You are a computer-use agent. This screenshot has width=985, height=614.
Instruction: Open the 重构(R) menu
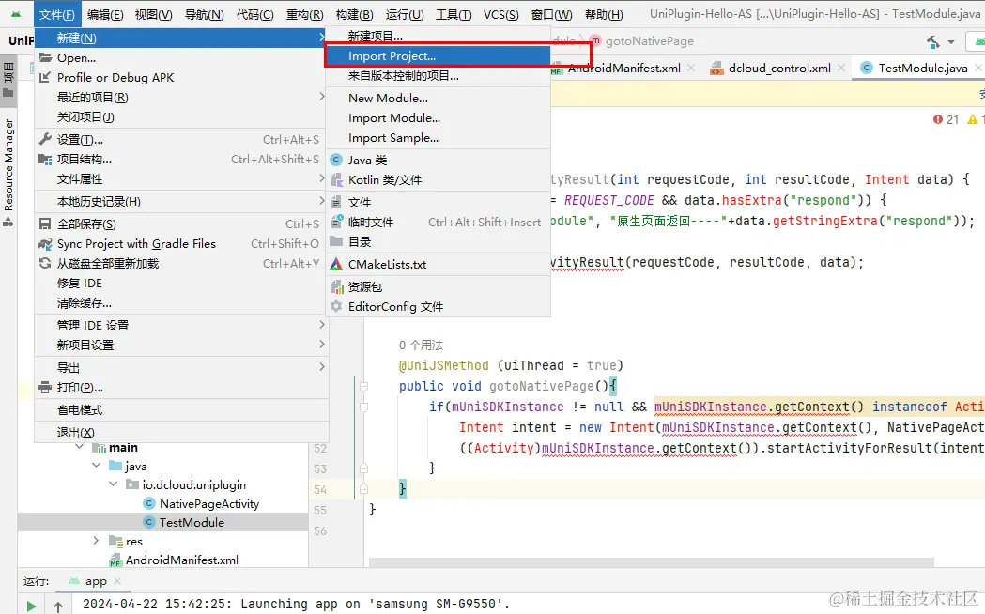(x=304, y=14)
